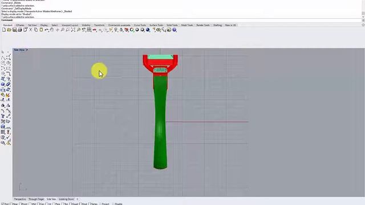
Task: Switch to the Surface Tools toolbar tab
Action: [x=156, y=25]
